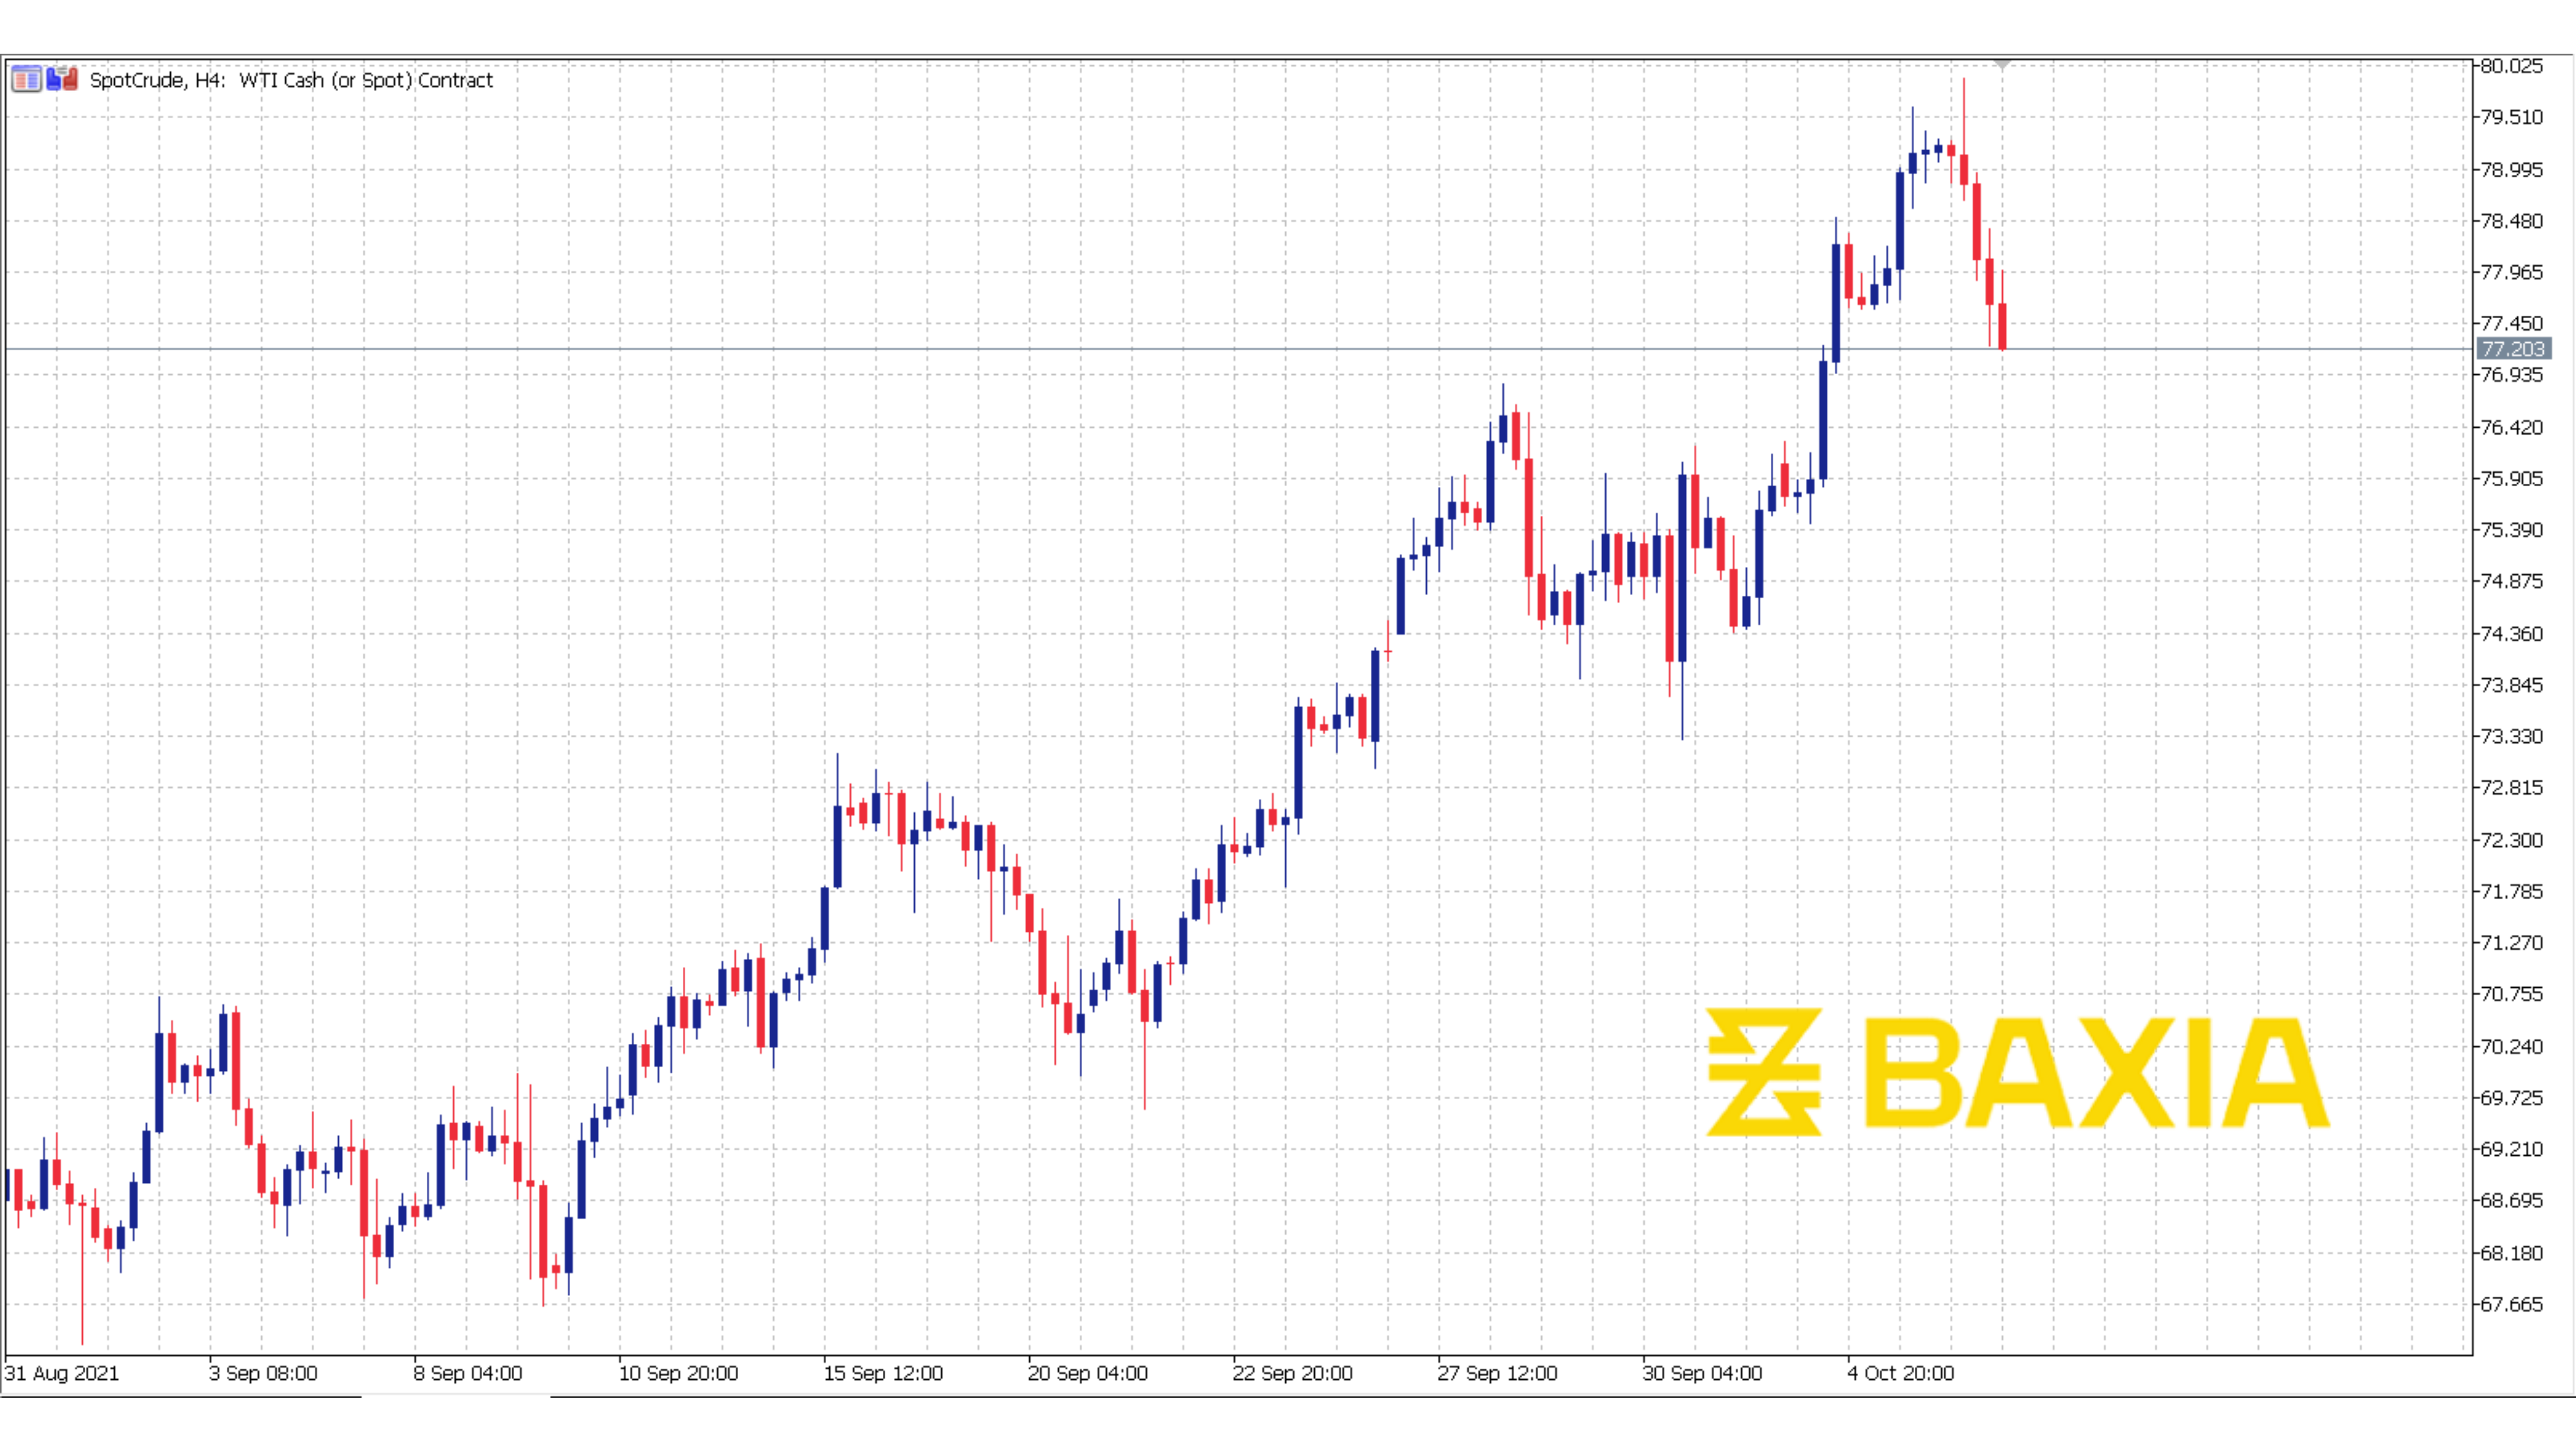
Task: Click the 72.815 price scale label
Action: [2511, 787]
